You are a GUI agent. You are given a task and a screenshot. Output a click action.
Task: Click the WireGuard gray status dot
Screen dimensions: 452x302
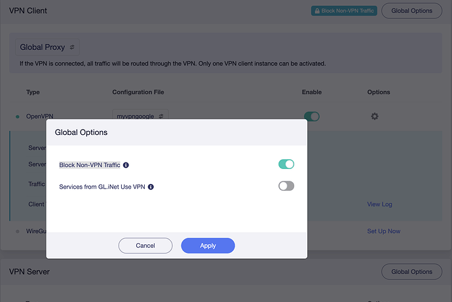click(18, 231)
